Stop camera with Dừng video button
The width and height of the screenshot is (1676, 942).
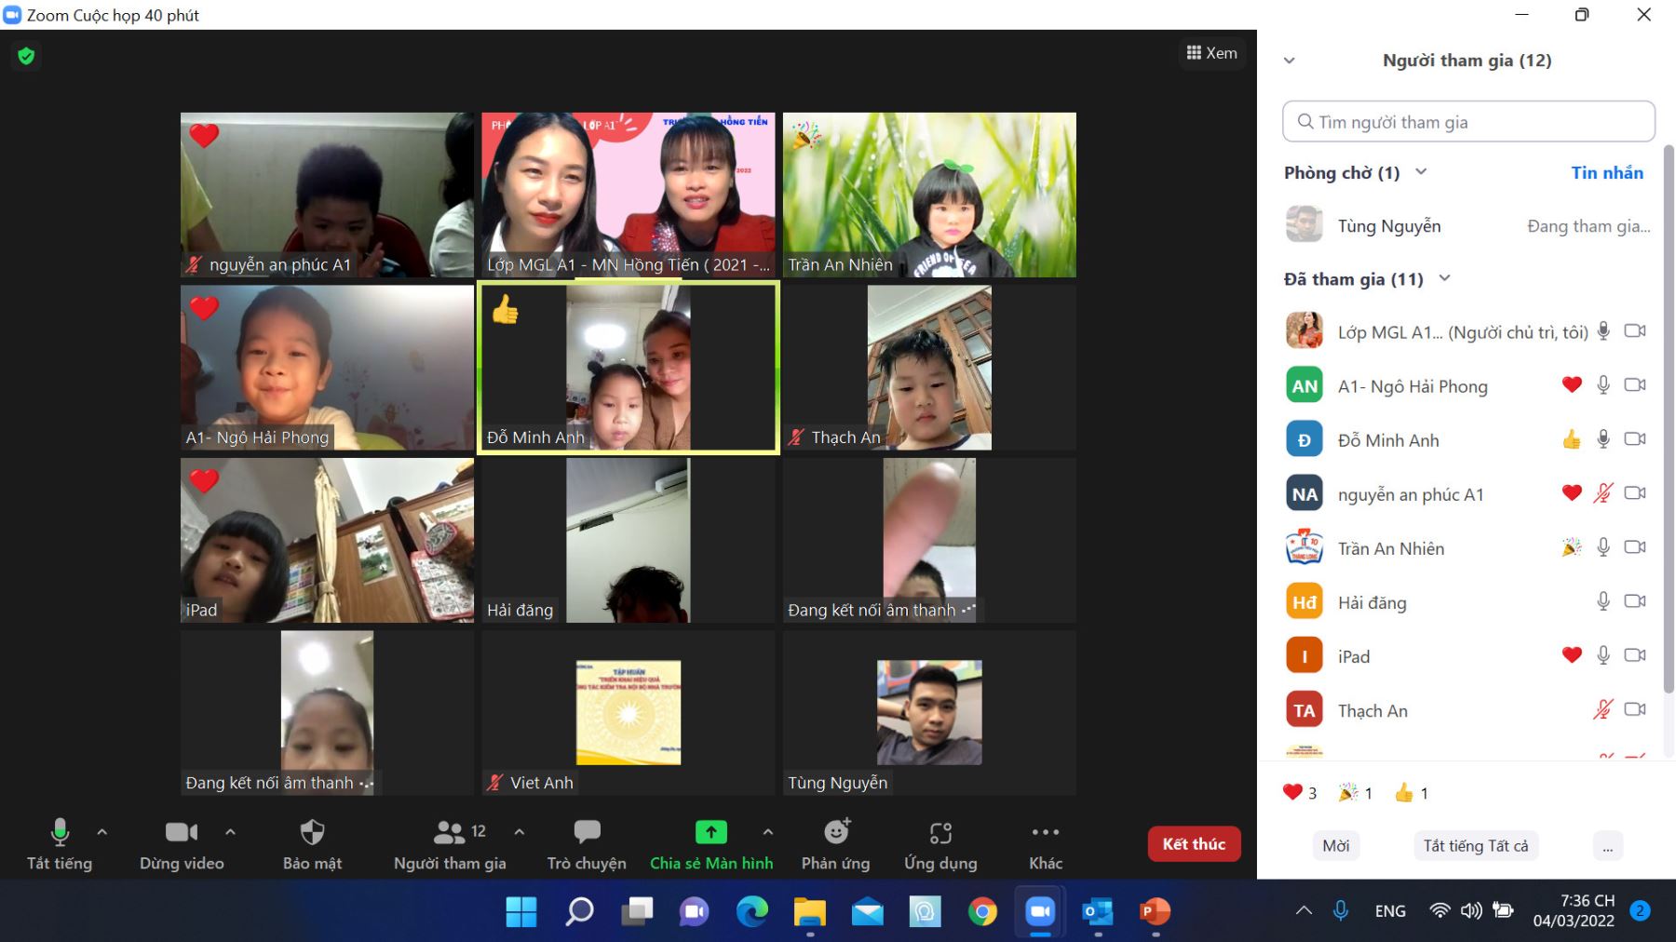(x=182, y=833)
